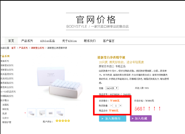This screenshot has width=185, height=134.
Task: Select the first product thumbnail
Action: tap(32, 113)
